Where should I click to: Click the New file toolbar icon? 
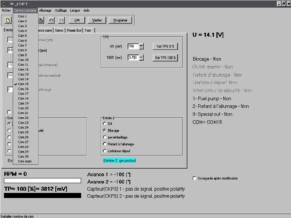coord(8,20)
